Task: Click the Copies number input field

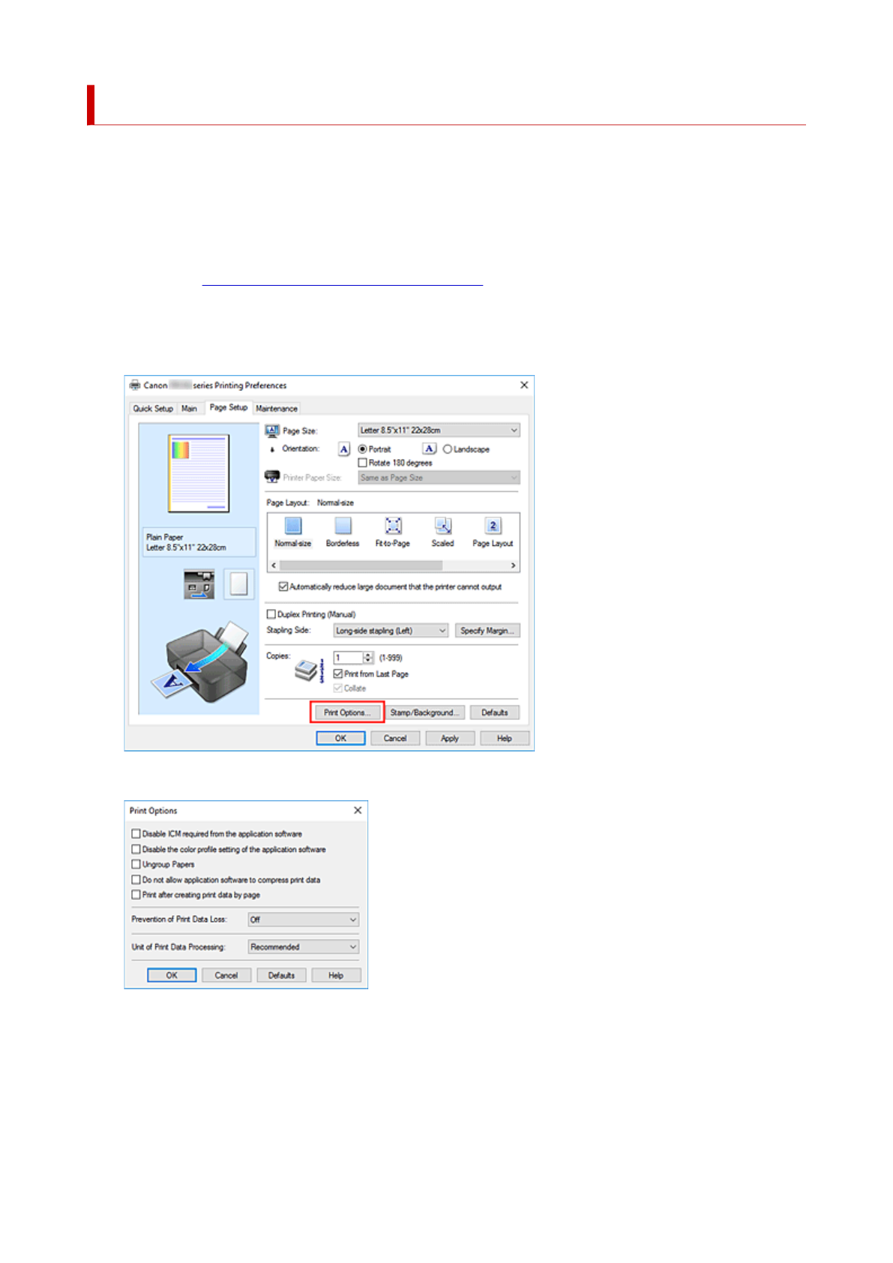Action: 349,658
